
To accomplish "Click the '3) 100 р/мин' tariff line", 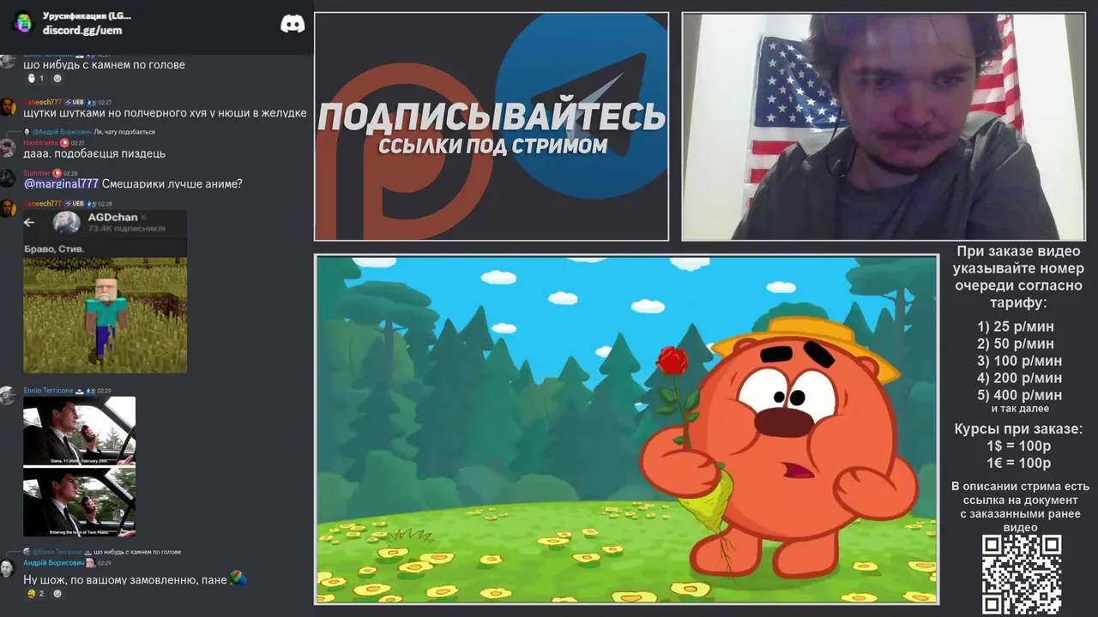I will coord(1019,361).
